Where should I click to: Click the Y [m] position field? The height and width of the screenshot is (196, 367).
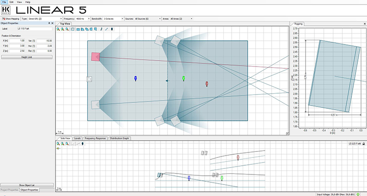click(x=17, y=46)
